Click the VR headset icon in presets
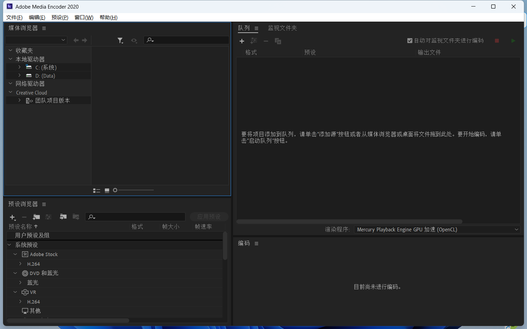The image size is (527, 329). click(25, 292)
